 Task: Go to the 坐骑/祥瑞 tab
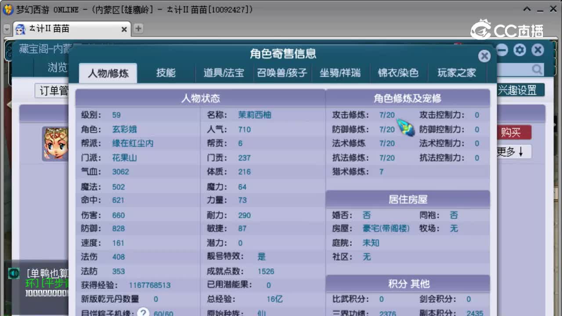340,73
